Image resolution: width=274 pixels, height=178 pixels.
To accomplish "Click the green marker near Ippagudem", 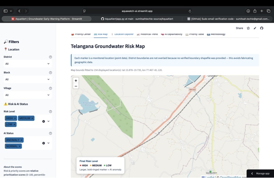I will [x=210, y=172].
